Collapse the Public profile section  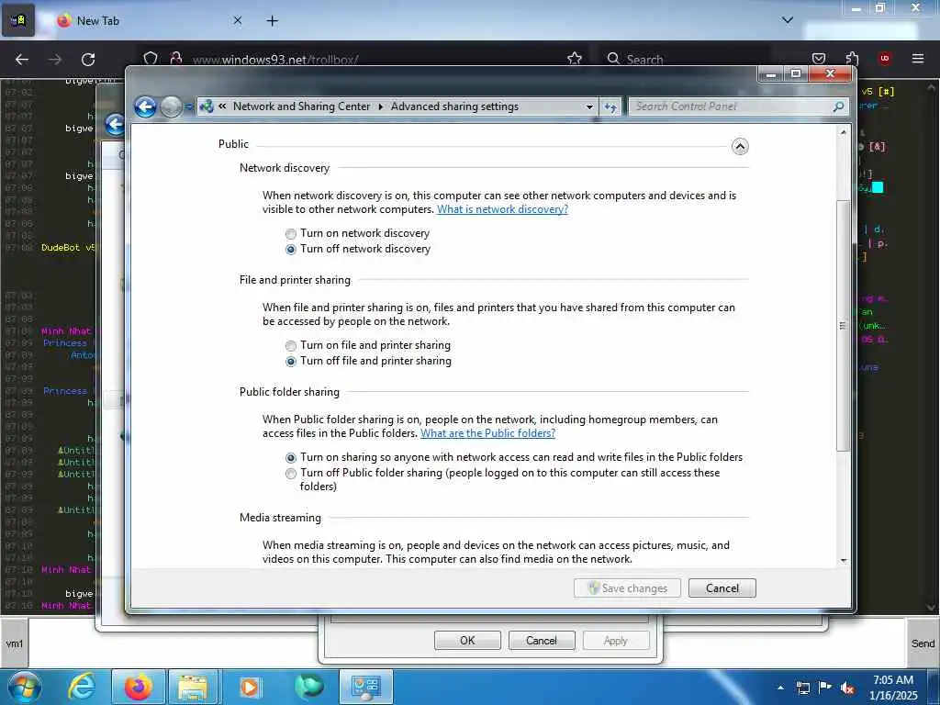(740, 146)
